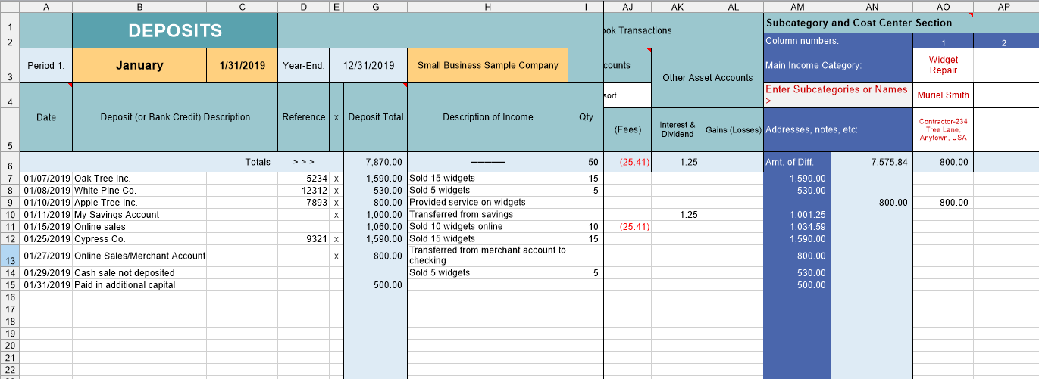The height and width of the screenshot is (379, 1039).
Task: Select column AK header
Action: (677, 6)
